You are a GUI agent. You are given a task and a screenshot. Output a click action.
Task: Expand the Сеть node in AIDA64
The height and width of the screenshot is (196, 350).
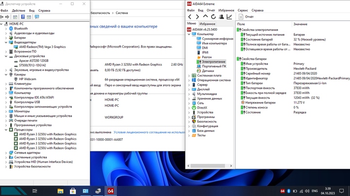click(x=189, y=103)
